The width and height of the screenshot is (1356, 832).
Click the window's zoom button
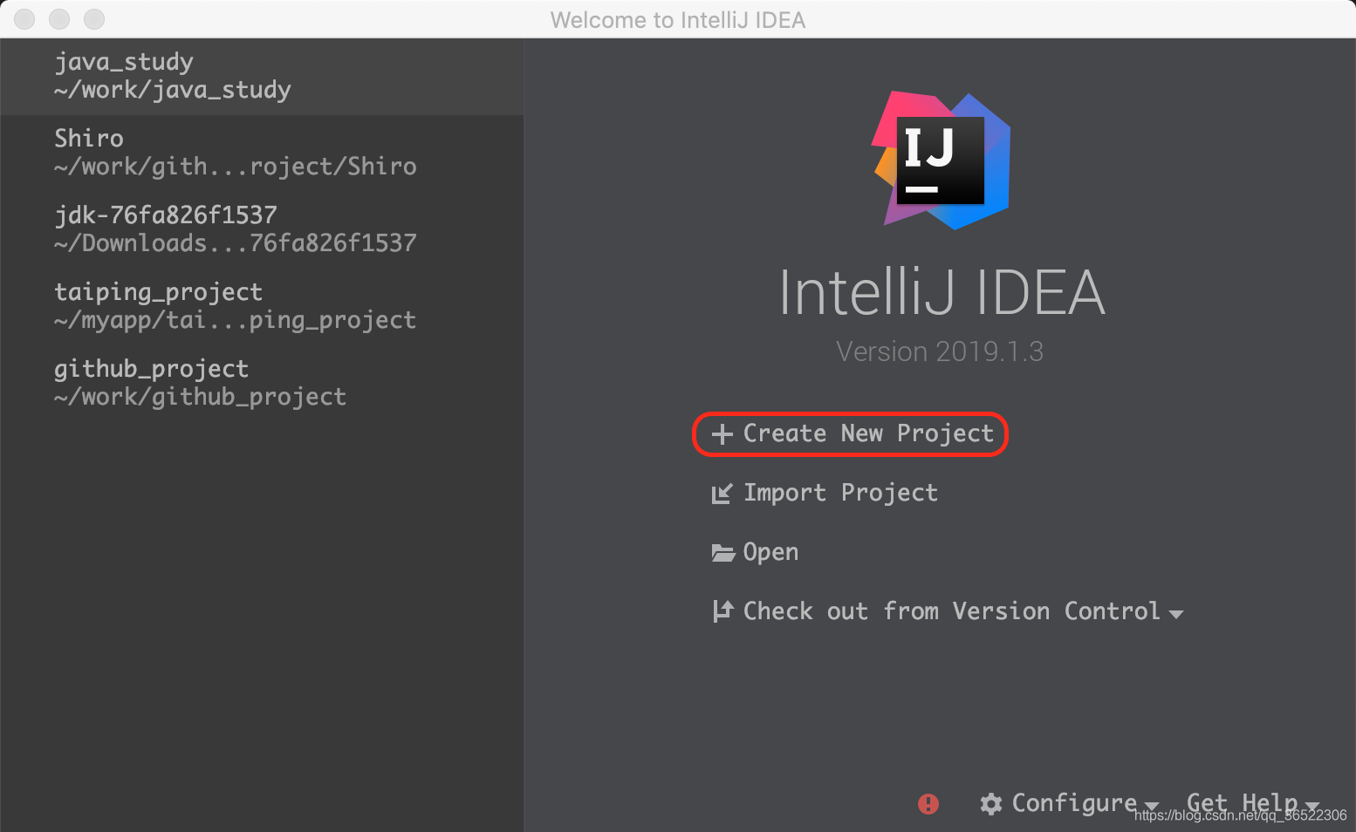coord(94,19)
